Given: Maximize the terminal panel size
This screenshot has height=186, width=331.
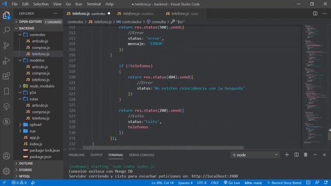Looking at the screenshot, I should pos(315,155).
